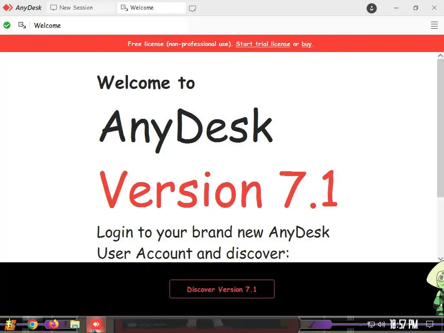Open a new tab with the plus-monitor icon
Screen dimensions: 444x333
(193, 9)
